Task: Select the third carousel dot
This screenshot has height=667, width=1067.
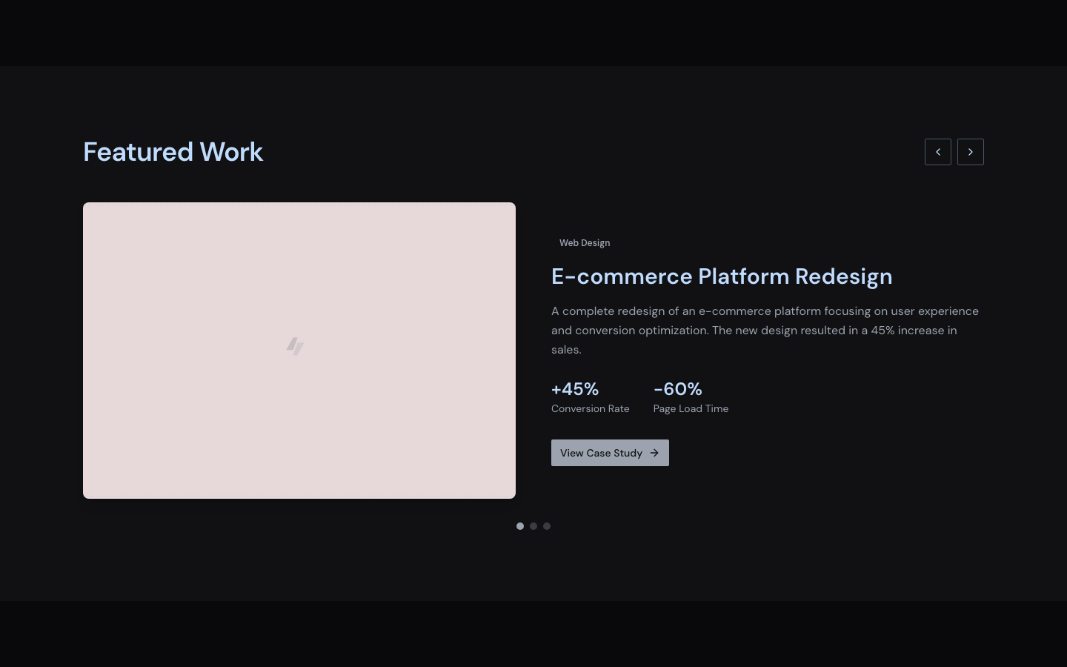Action: pos(547,526)
